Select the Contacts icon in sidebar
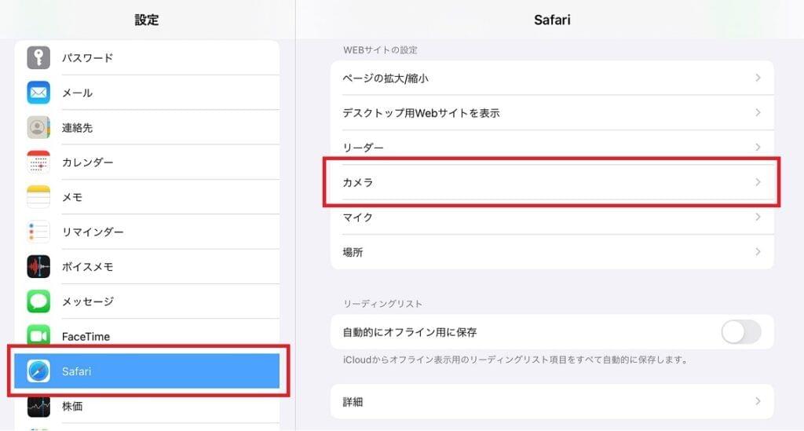The width and height of the screenshot is (804, 431). pyautogui.click(x=38, y=127)
